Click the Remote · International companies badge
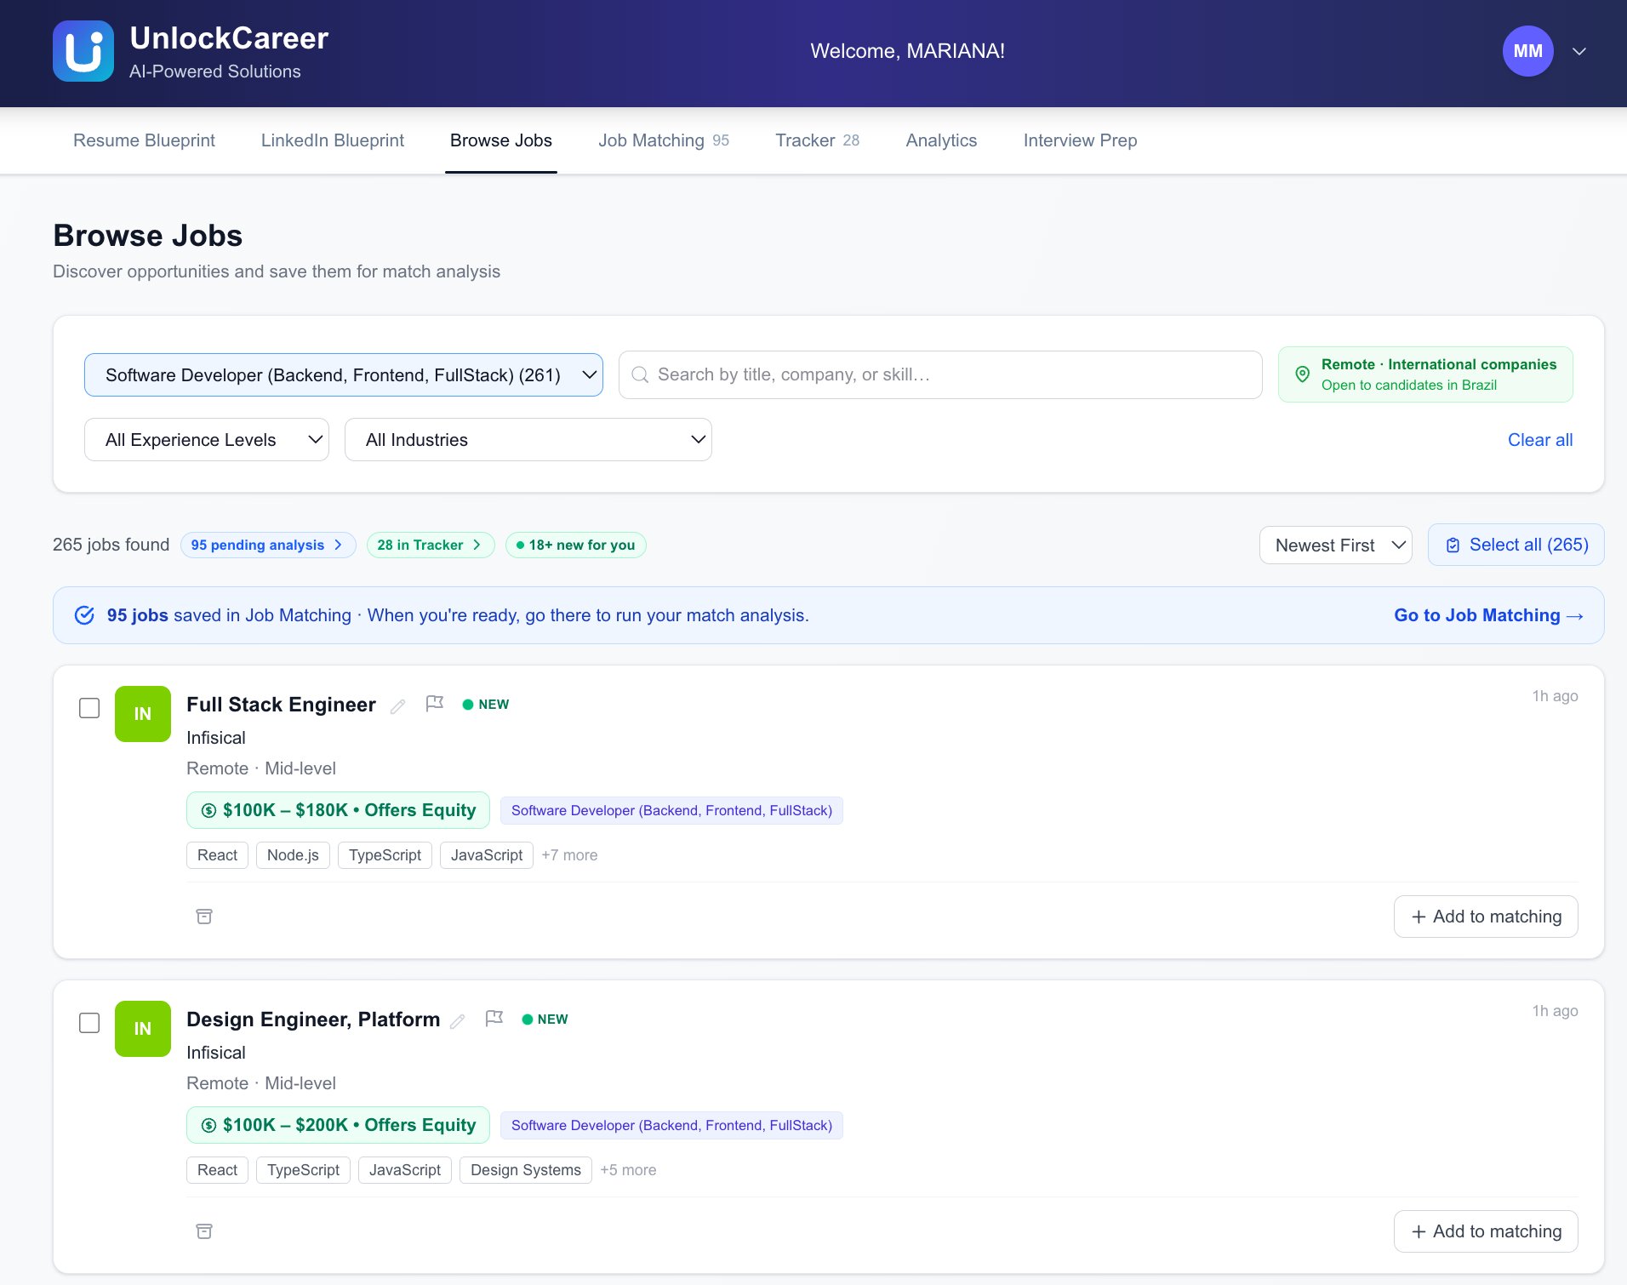Image resolution: width=1627 pixels, height=1285 pixels. pyautogui.click(x=1425, y=374)
